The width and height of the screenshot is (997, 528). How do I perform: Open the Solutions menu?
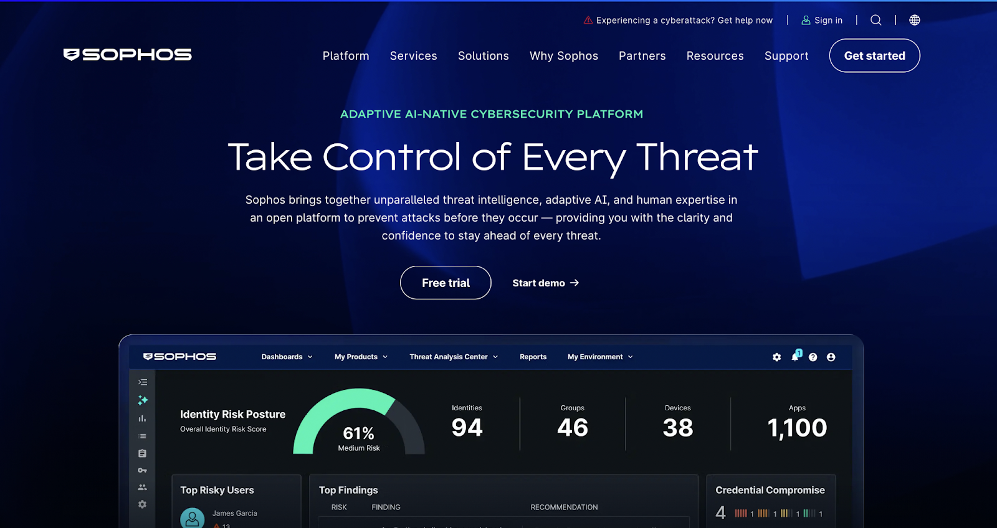(483, 56)
